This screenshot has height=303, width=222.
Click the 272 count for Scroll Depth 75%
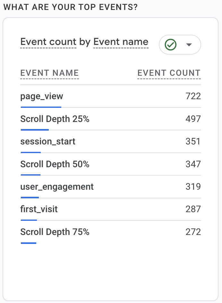pos(193,232)
